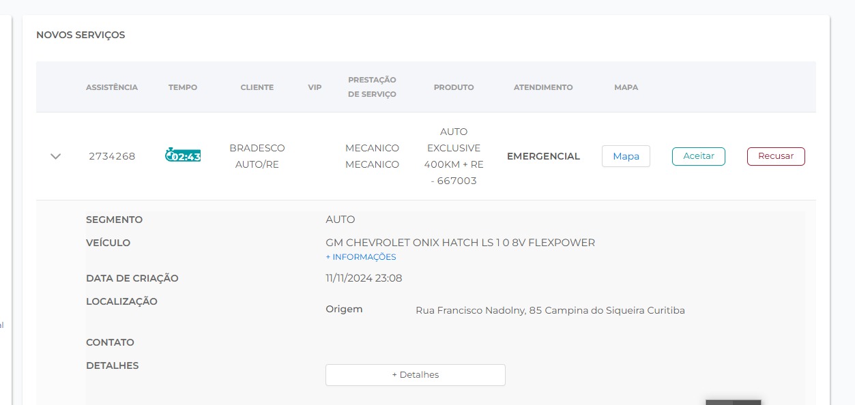Click the DATA DE CRIAÇÃO label
The image size is (855, 405).
click(132, 278)
